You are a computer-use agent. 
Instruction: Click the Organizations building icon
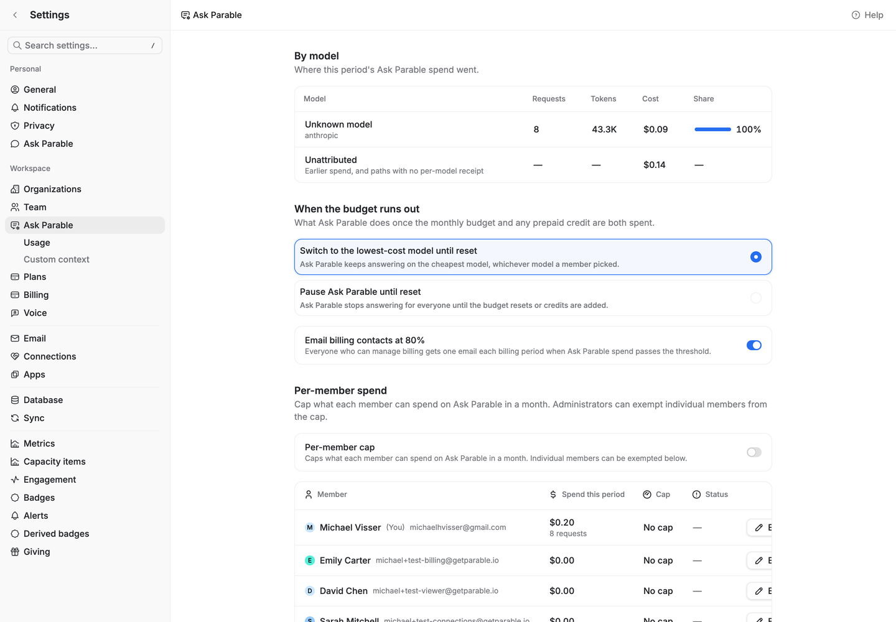point(15,189)
